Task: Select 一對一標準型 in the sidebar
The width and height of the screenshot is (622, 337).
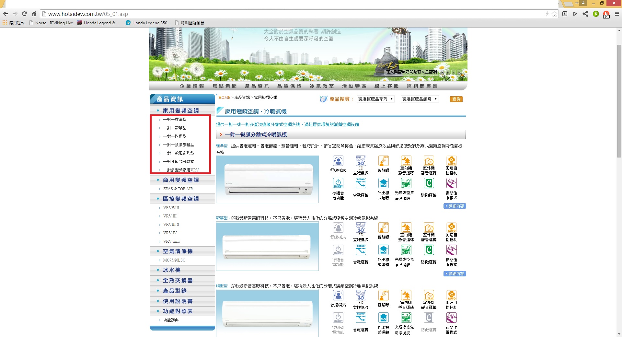Action: [175, 120]
